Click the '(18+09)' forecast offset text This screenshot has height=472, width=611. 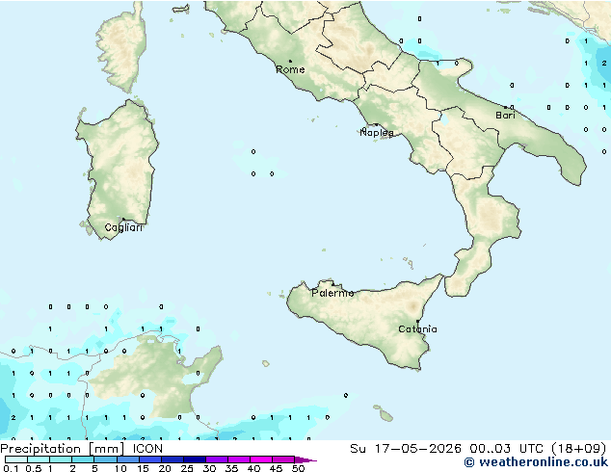point(579,449)
